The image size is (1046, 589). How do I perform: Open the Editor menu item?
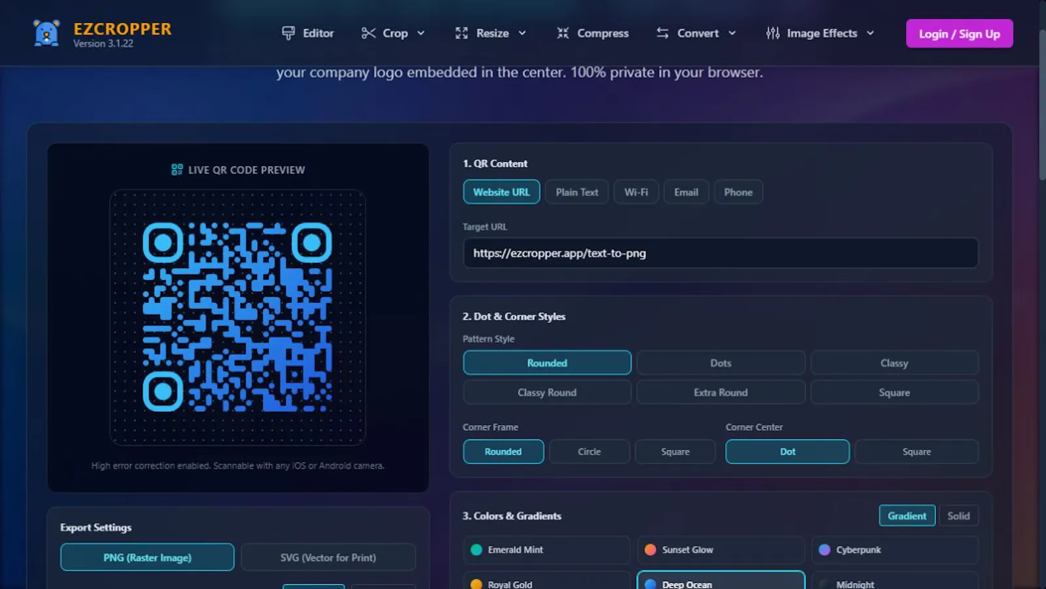(308, 33)
